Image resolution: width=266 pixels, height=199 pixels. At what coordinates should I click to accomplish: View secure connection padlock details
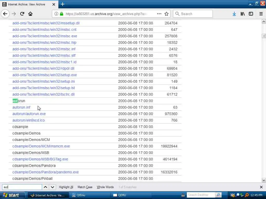pyautogui.click(x=62, y=14)
